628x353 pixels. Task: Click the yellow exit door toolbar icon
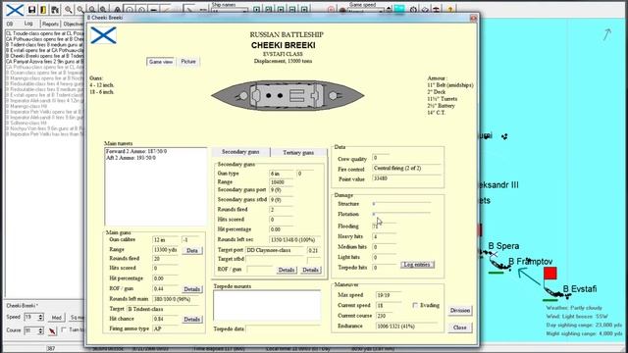point(43,10)
